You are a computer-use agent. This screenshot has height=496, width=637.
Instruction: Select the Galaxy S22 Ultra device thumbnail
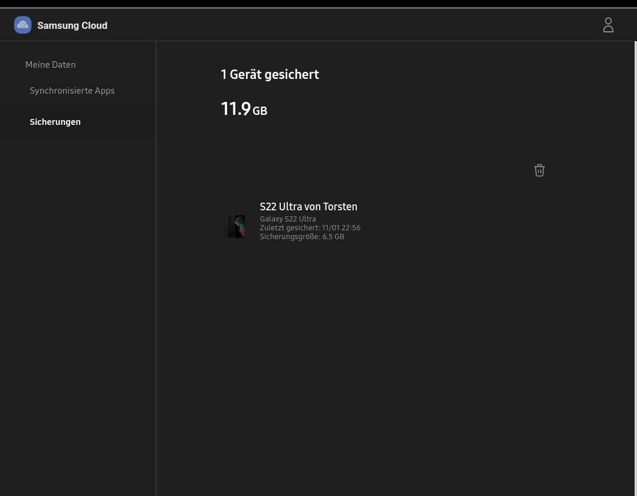235,226
